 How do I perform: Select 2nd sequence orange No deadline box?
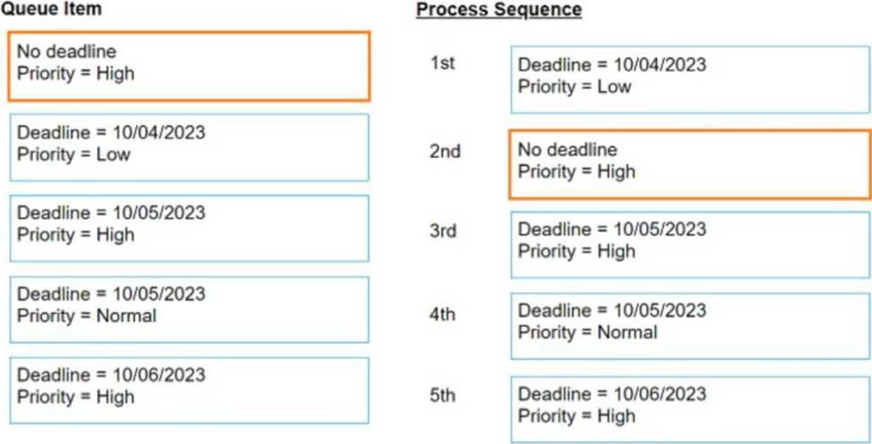(x=690, y=165)
